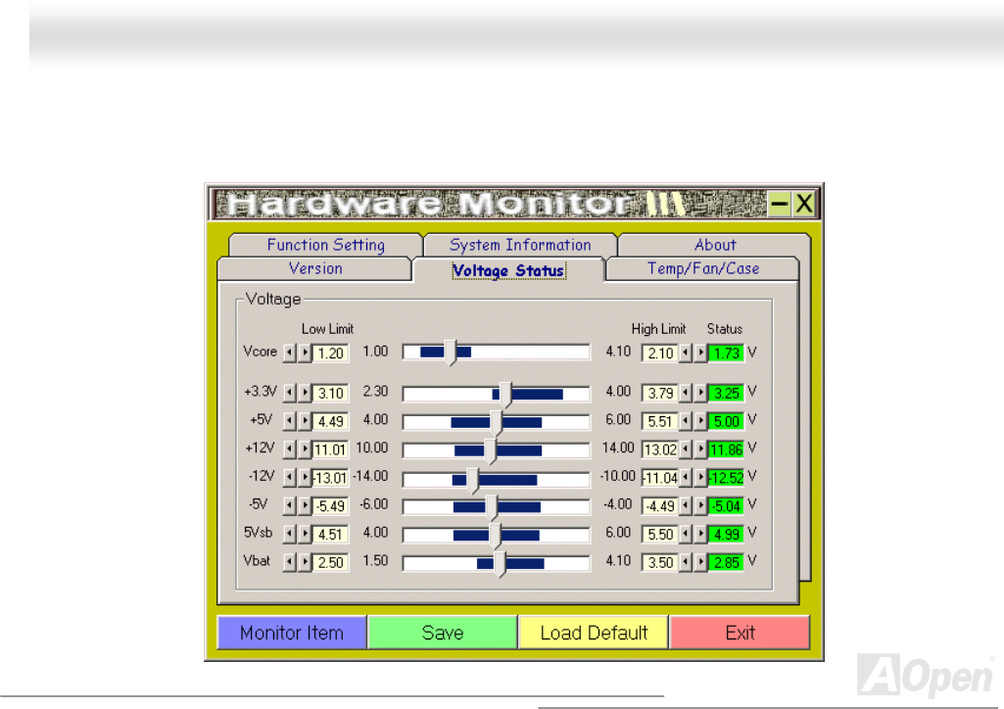This screenshot has height=709, width=1004.
Task: Increase +5V low limit with right arrow
Action: coord(305,421)
